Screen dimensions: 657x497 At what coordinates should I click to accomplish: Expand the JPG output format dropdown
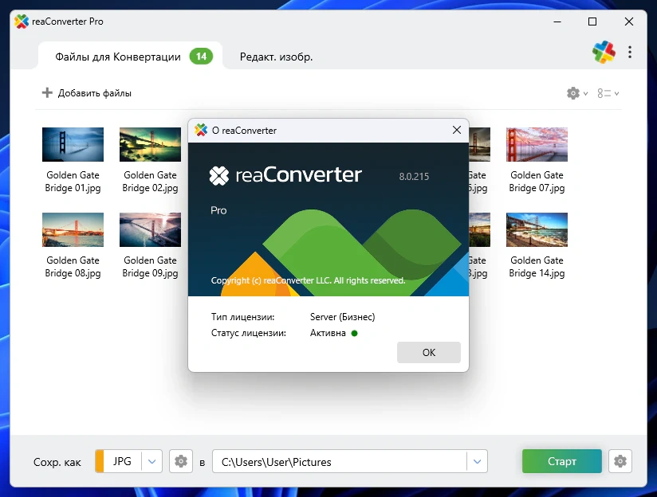click(152, 461)
